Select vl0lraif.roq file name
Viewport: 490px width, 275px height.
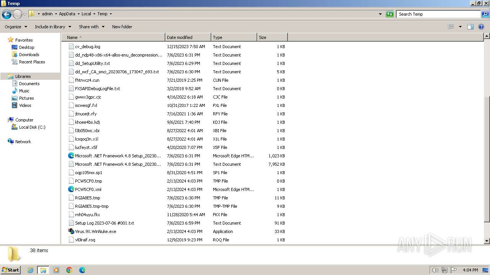pyautogui.click(x=85, y=240)
